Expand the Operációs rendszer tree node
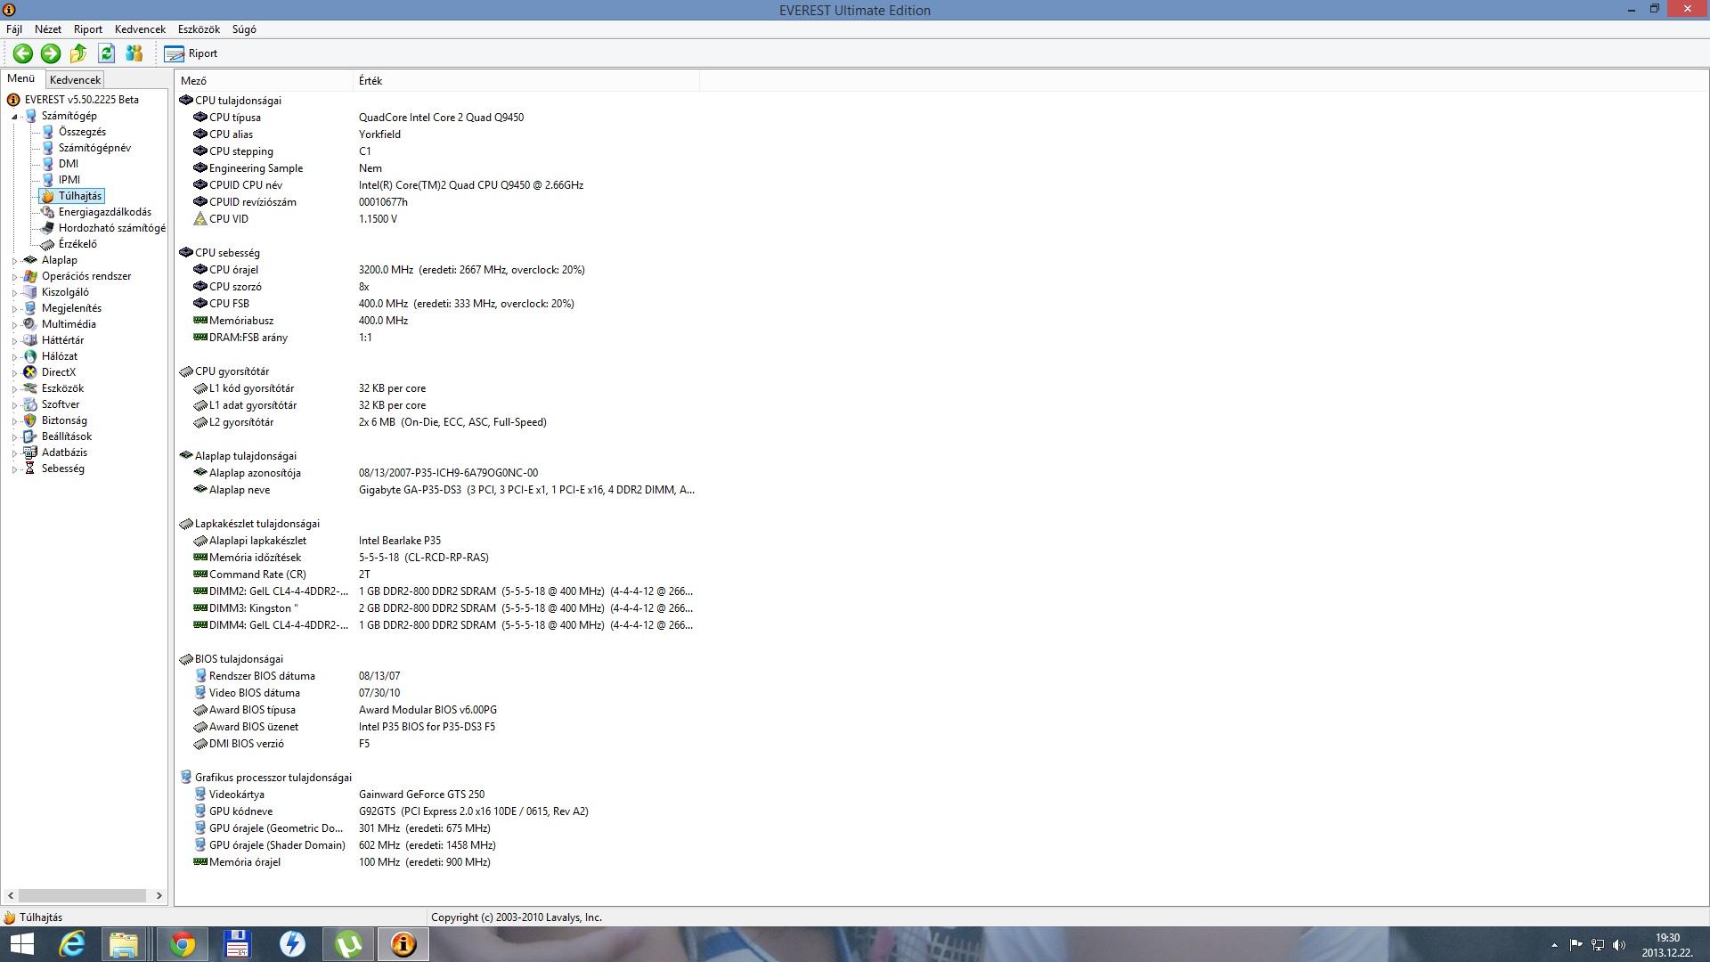The height and width of the screenshot is (962, 1710). click(x=14, y=276)
